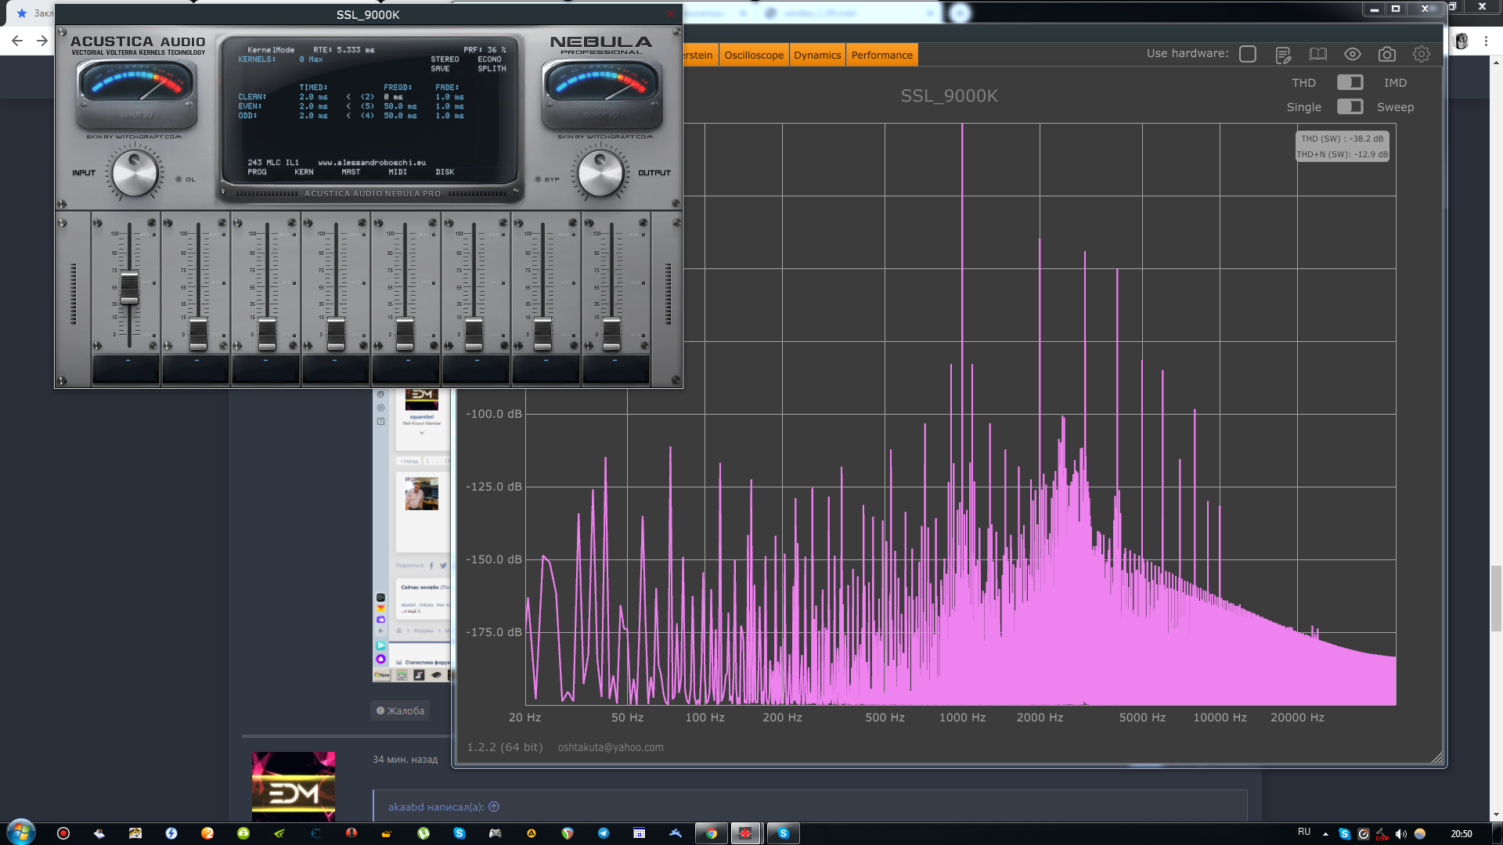Click the Skype tray icon
The width and height of the screenshot is (1503, 845).
[x=1344, y=834]
